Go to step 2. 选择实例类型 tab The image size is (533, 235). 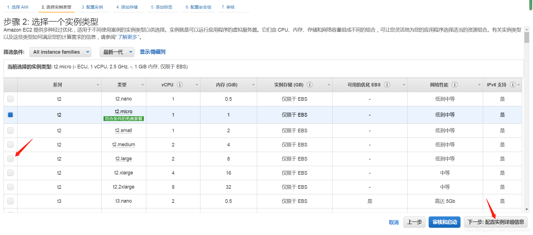57,7
